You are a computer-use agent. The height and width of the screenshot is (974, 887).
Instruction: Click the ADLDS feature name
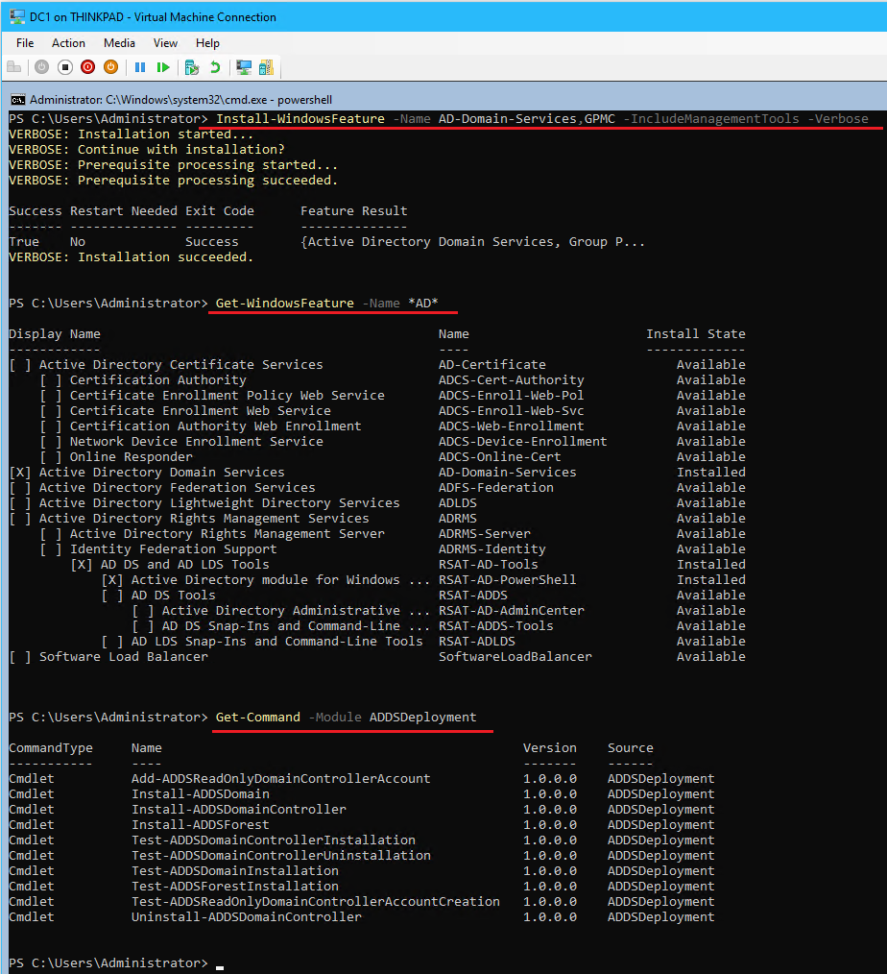point(458,503)
